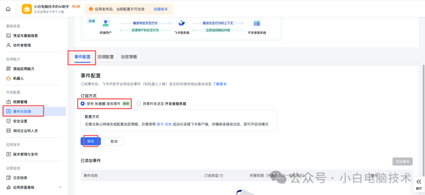Click the app name 小白电脑技术的AI助手
The width and height of the screenshot is (425, 195).
click(x=52, y=7)
